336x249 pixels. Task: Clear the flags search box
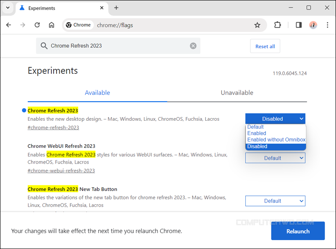point(193,46)
